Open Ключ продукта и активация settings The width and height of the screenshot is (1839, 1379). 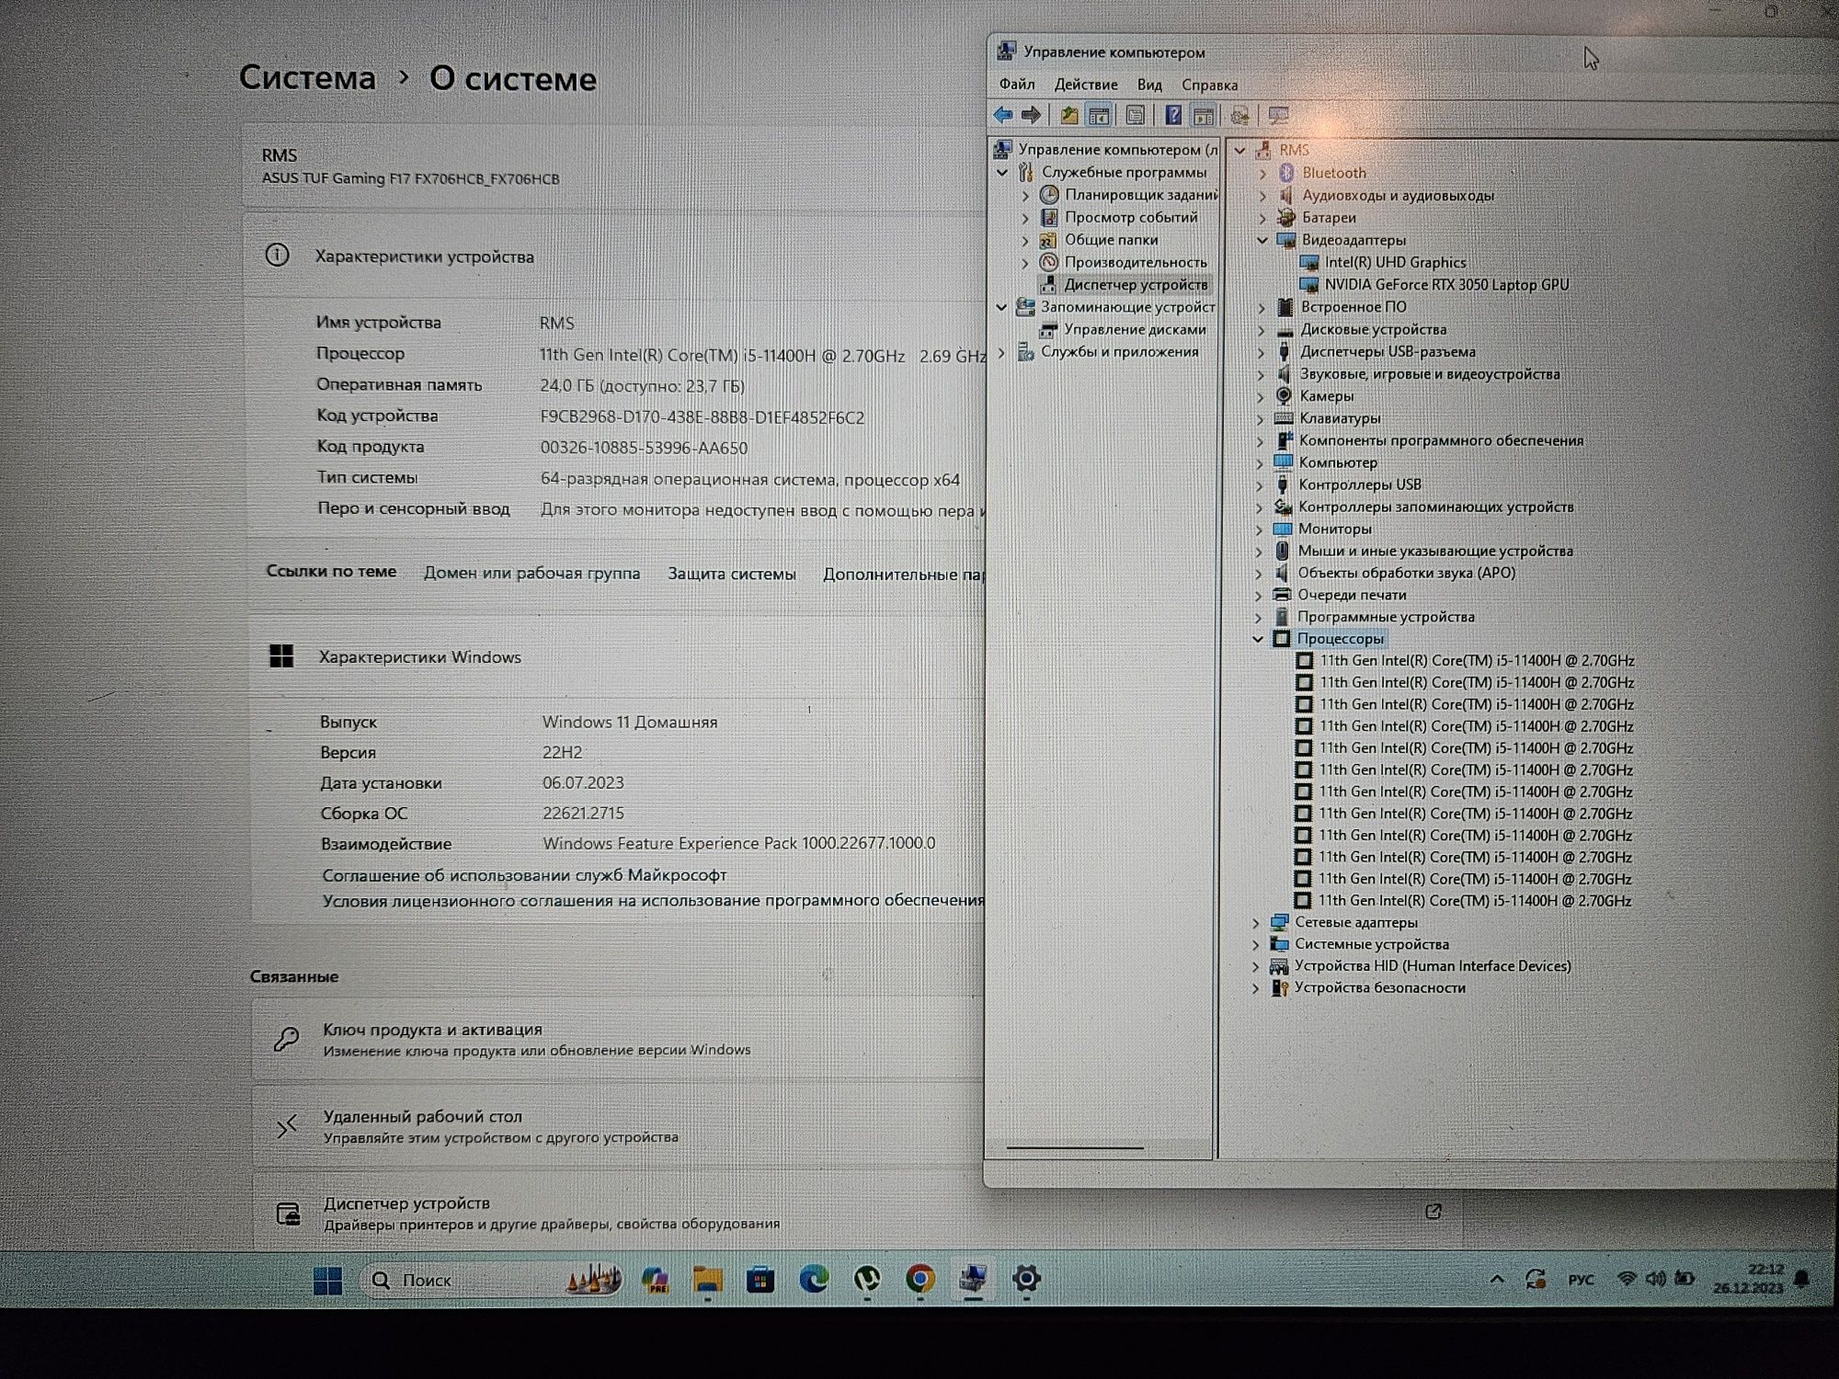(617, 1039)
